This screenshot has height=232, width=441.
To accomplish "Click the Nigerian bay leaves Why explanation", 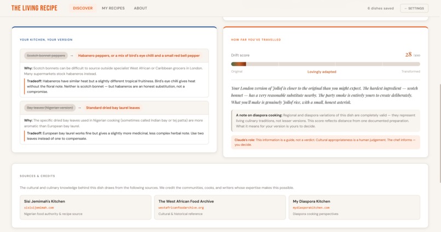I will tap(113, 123).
